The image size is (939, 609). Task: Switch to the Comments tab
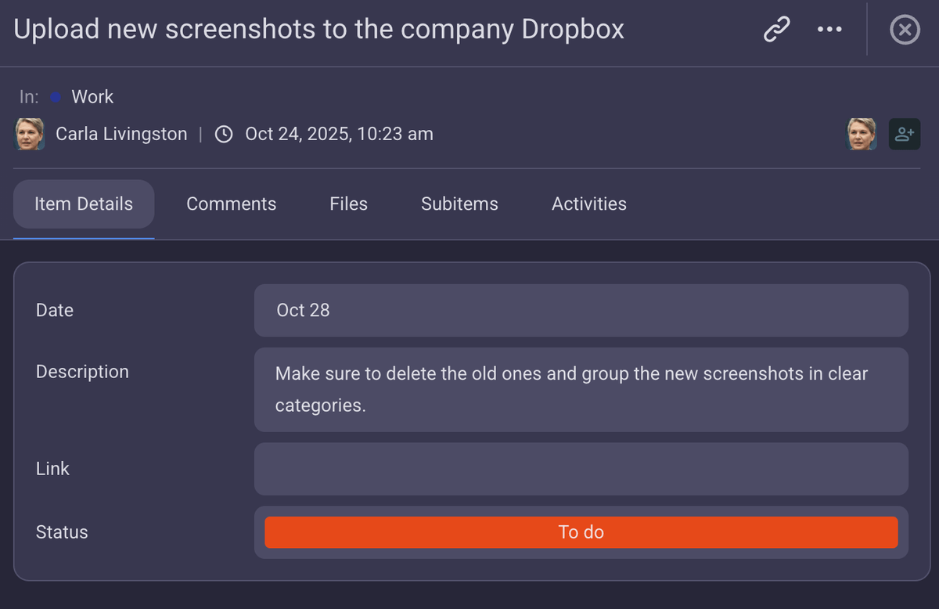click(x=231, y=204)
